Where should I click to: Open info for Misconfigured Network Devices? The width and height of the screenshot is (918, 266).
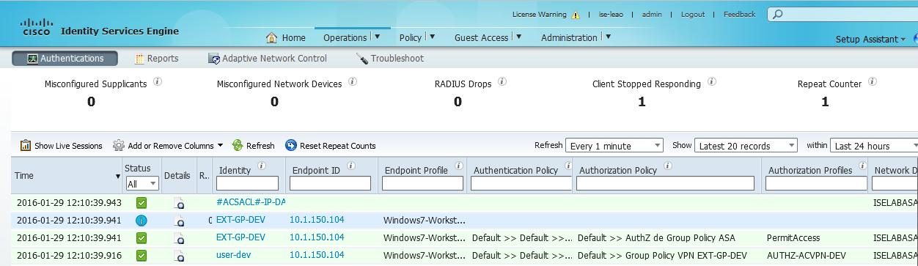[x=353, y=82]
